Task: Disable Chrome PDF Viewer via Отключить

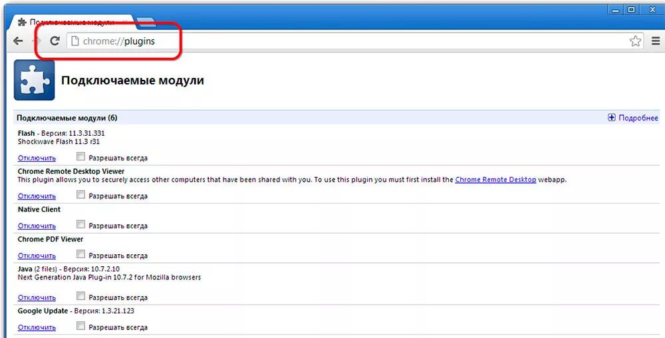Action: pos(37,255)
